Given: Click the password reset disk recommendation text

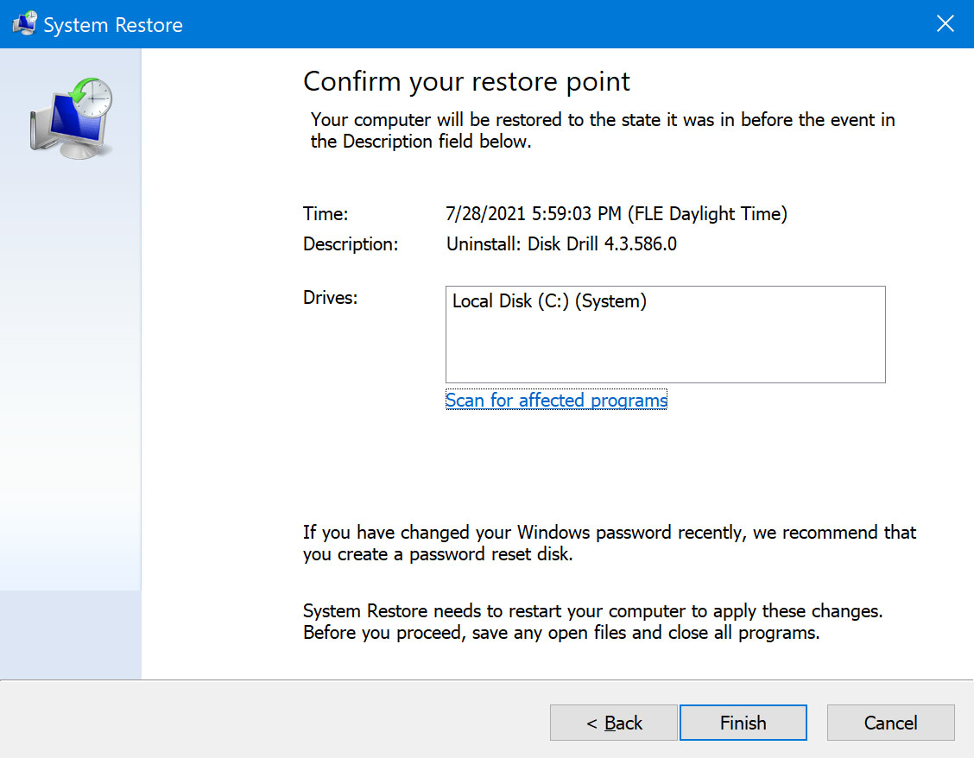Looking at the screenshot, I should pos(610,543).
